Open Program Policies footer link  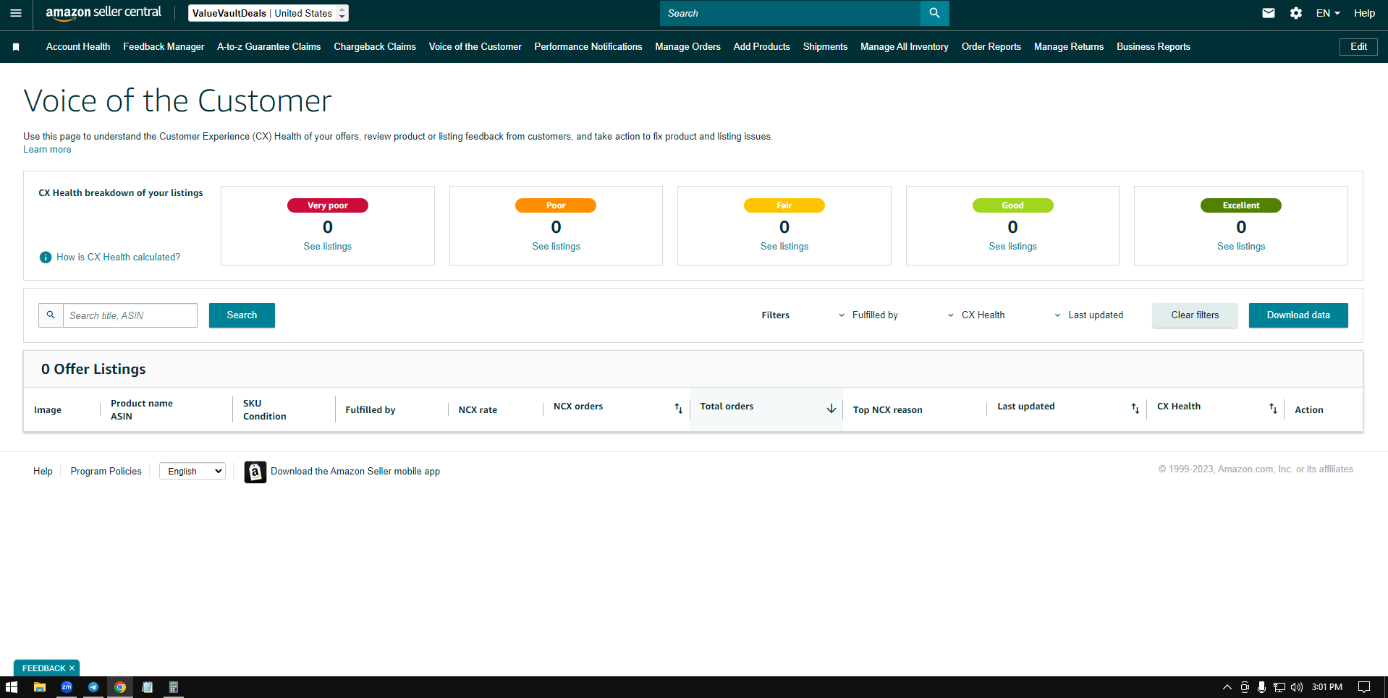click(106, 472)
